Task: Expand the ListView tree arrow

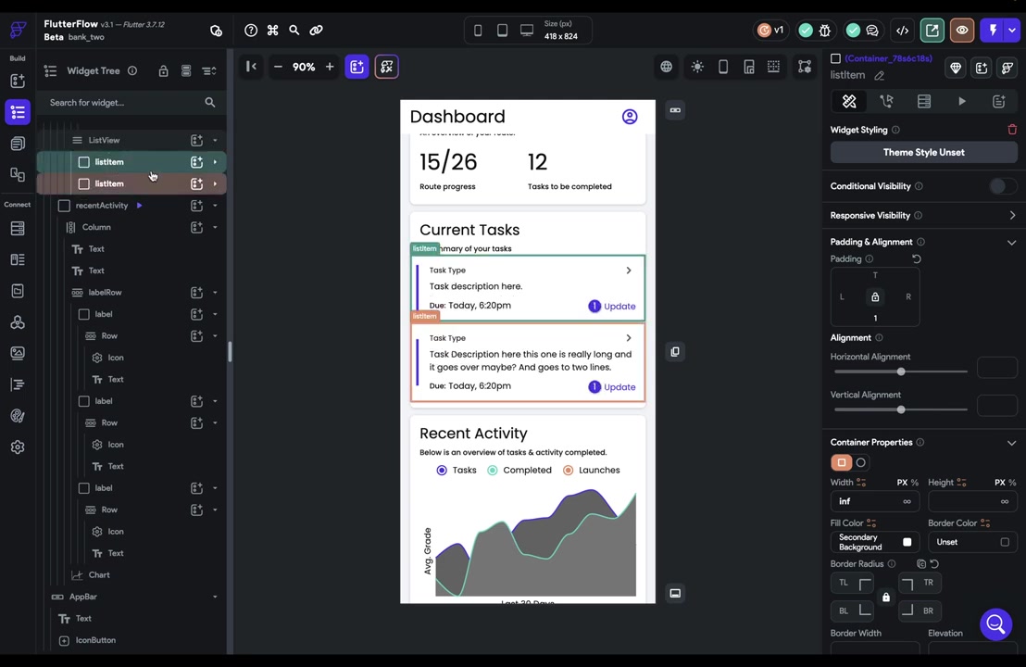Action: point(215,140)
